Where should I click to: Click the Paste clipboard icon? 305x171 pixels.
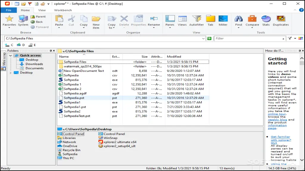tap(59, 19)
